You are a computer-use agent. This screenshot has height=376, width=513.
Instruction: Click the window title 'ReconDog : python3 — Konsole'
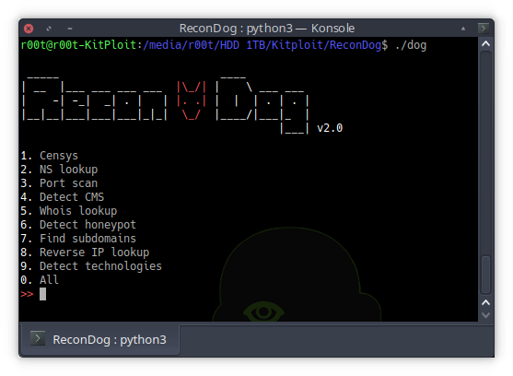[267, 29]
